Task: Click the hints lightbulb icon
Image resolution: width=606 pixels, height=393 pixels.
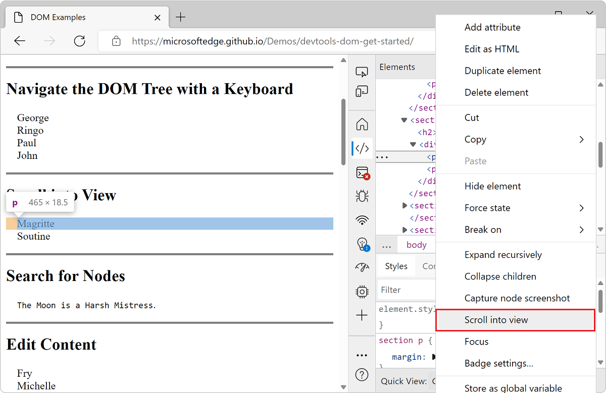Action: (362, 244)
